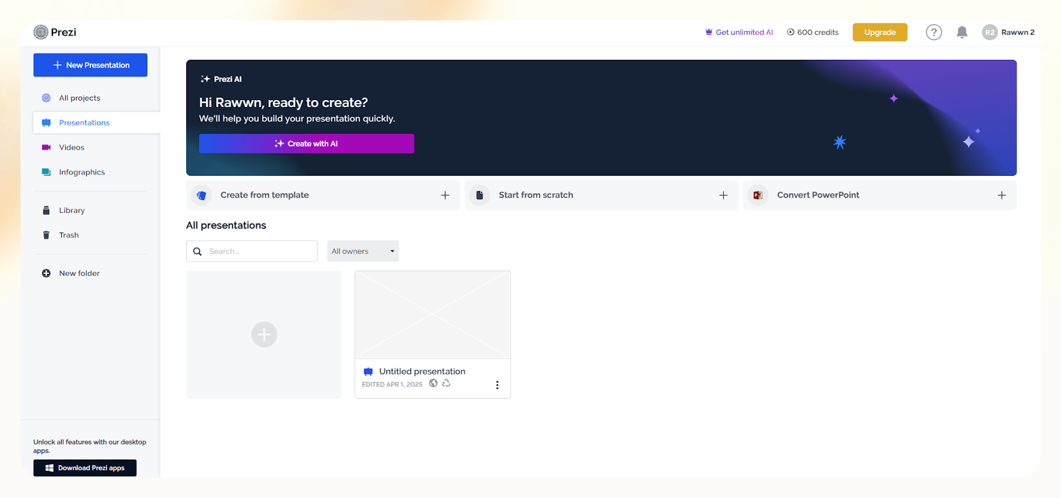Click the Search presentations field

(x=252, y=251)
